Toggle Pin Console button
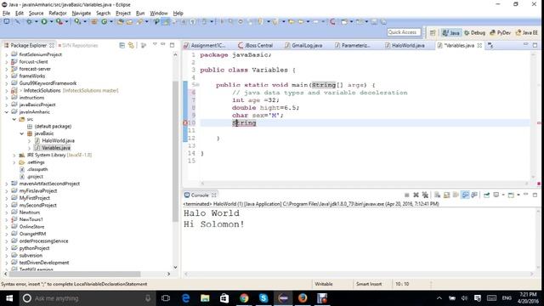The width and height of the screenshot is (544, 306). pos(486,195)
